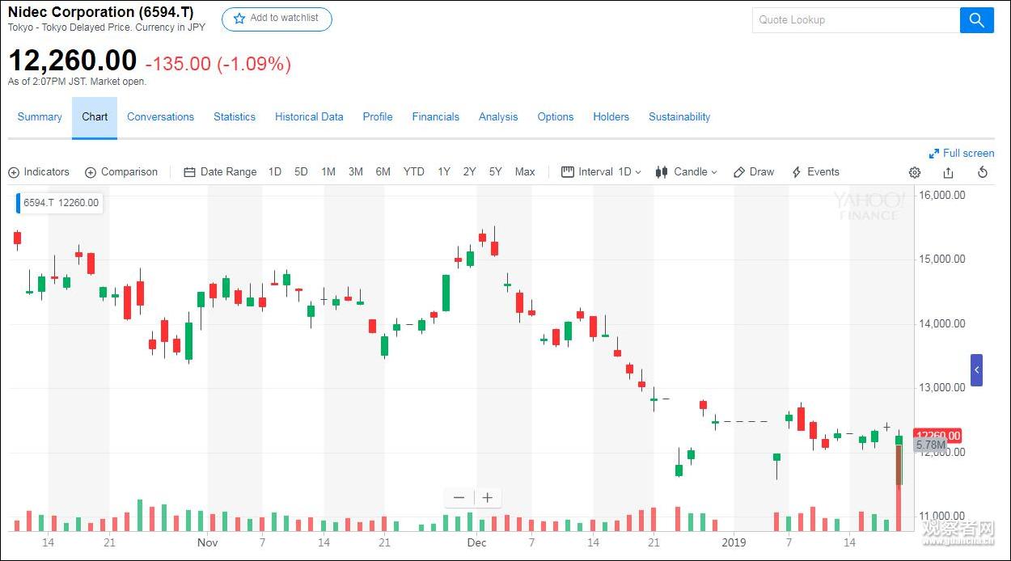
Task: Switch to the Historical Data tab
Action: pos(309,117)
